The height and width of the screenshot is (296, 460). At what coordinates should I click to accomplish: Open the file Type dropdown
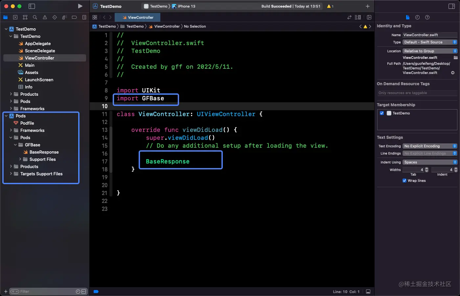[x=430, y=42]
